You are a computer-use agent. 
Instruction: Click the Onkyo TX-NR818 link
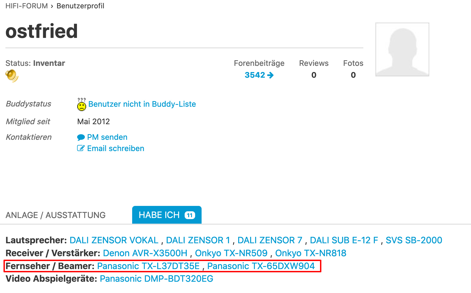[311, 253]
